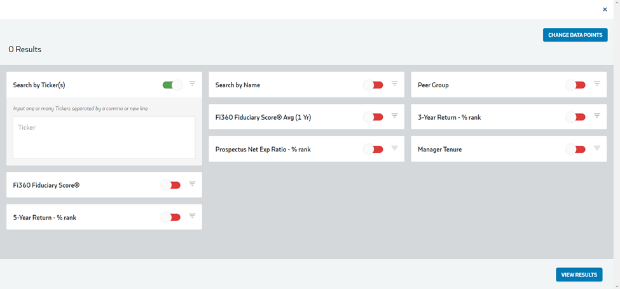Click filter icon on the Fi360 Fiduciary Score® card

(192, 184)
